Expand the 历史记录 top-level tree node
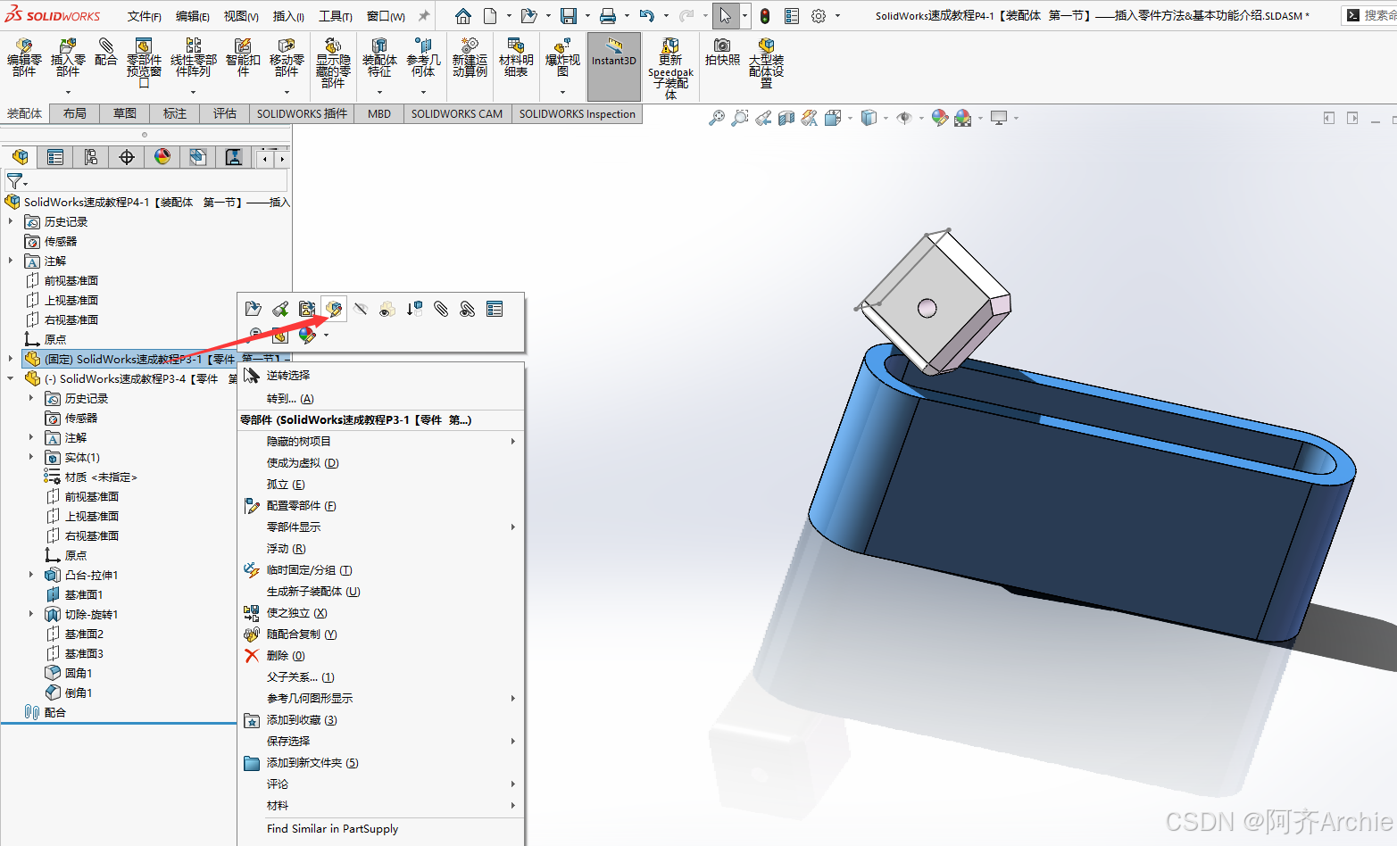The height and width of the screenshot is (846, 1397). (x=11, y=221)
